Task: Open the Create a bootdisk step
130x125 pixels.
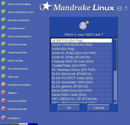Action: [x=17, y=101]
